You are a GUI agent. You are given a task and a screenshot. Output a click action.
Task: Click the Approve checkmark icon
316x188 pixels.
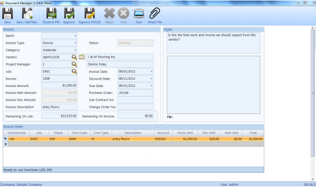pyautogui.click(x=69, y=14)
